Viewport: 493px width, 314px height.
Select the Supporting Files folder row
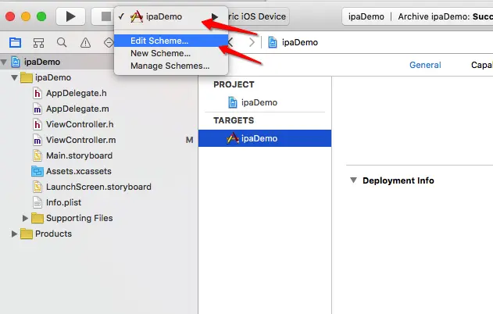pyautogui.click(x=98, y=218)
